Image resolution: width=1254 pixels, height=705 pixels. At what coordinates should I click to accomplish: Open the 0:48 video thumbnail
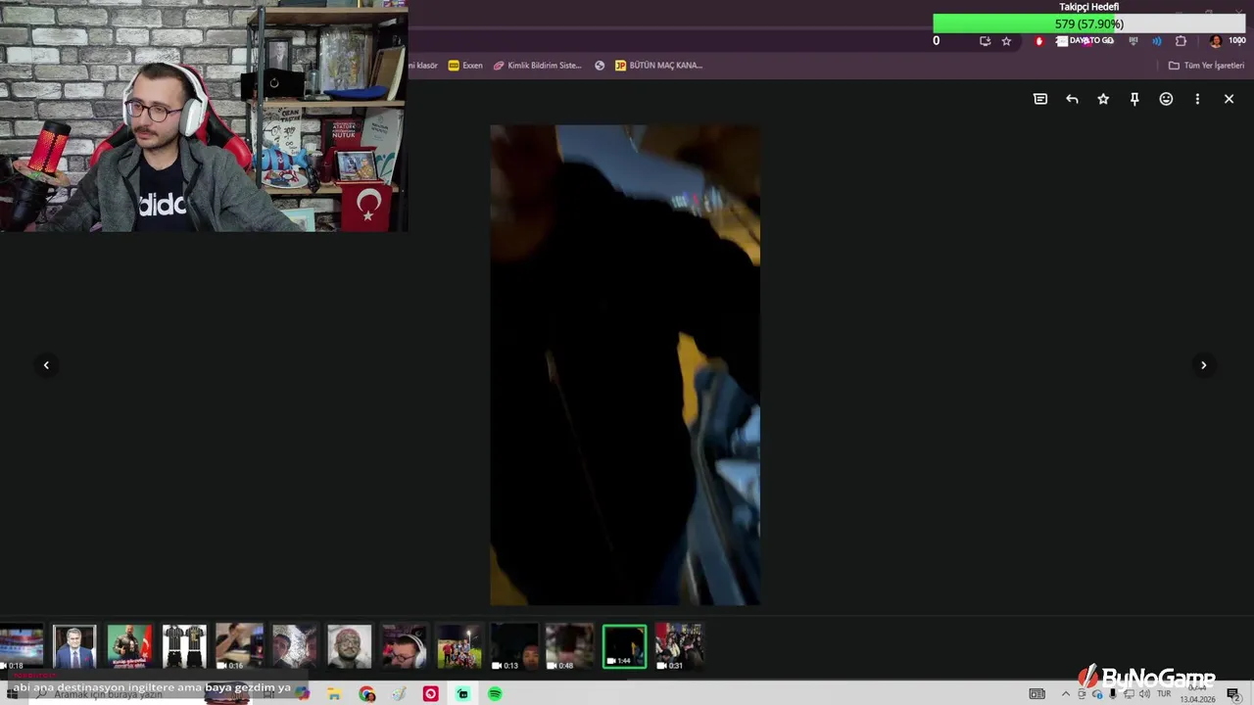[569, 646]
